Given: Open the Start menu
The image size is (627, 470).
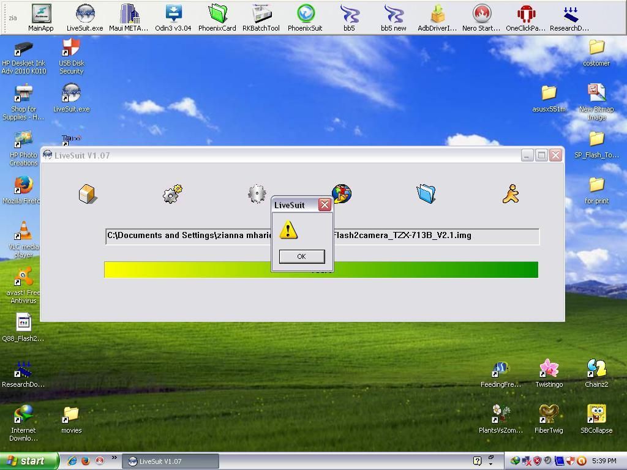Looking at the screenshot, I should [x=29, y=461].
